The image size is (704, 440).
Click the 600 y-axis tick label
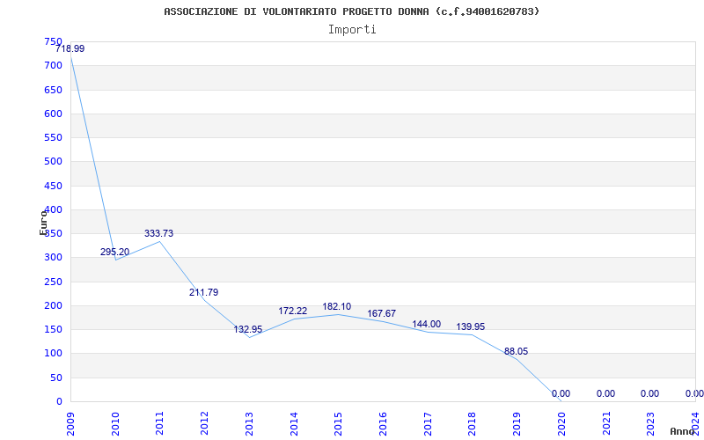coord(53,114)
